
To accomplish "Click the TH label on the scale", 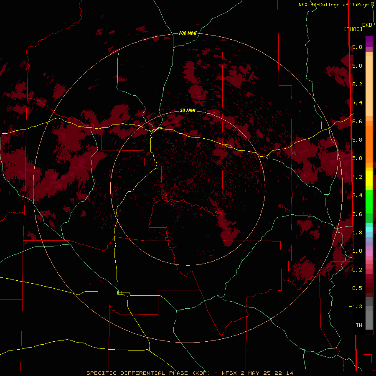I will click(x=359, y=325).
